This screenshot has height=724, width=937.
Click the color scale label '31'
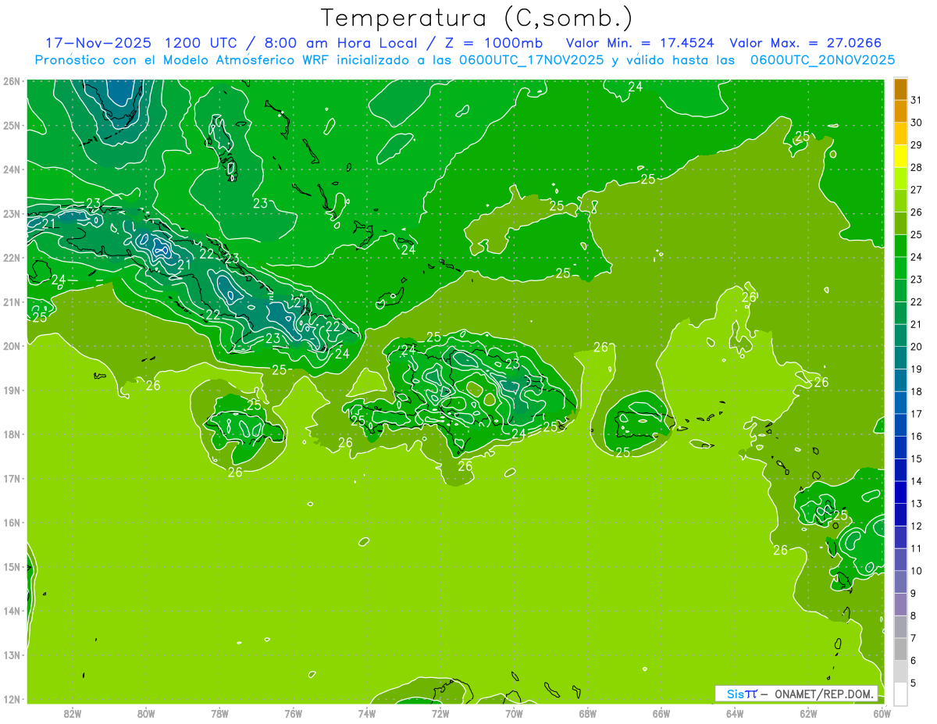pos(916,100)
